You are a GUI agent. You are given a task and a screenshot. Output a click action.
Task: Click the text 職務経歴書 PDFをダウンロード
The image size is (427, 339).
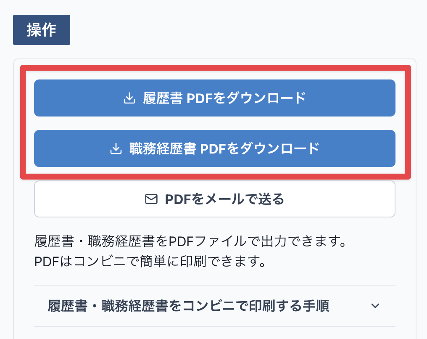point(225,148)
